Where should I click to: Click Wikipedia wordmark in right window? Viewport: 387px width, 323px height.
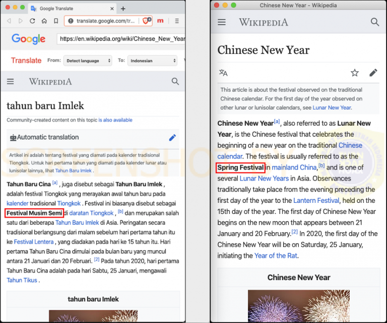[264, 22]
